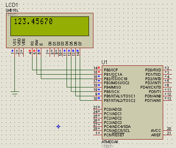Click the RW pin label on LCD

[37, 43]
